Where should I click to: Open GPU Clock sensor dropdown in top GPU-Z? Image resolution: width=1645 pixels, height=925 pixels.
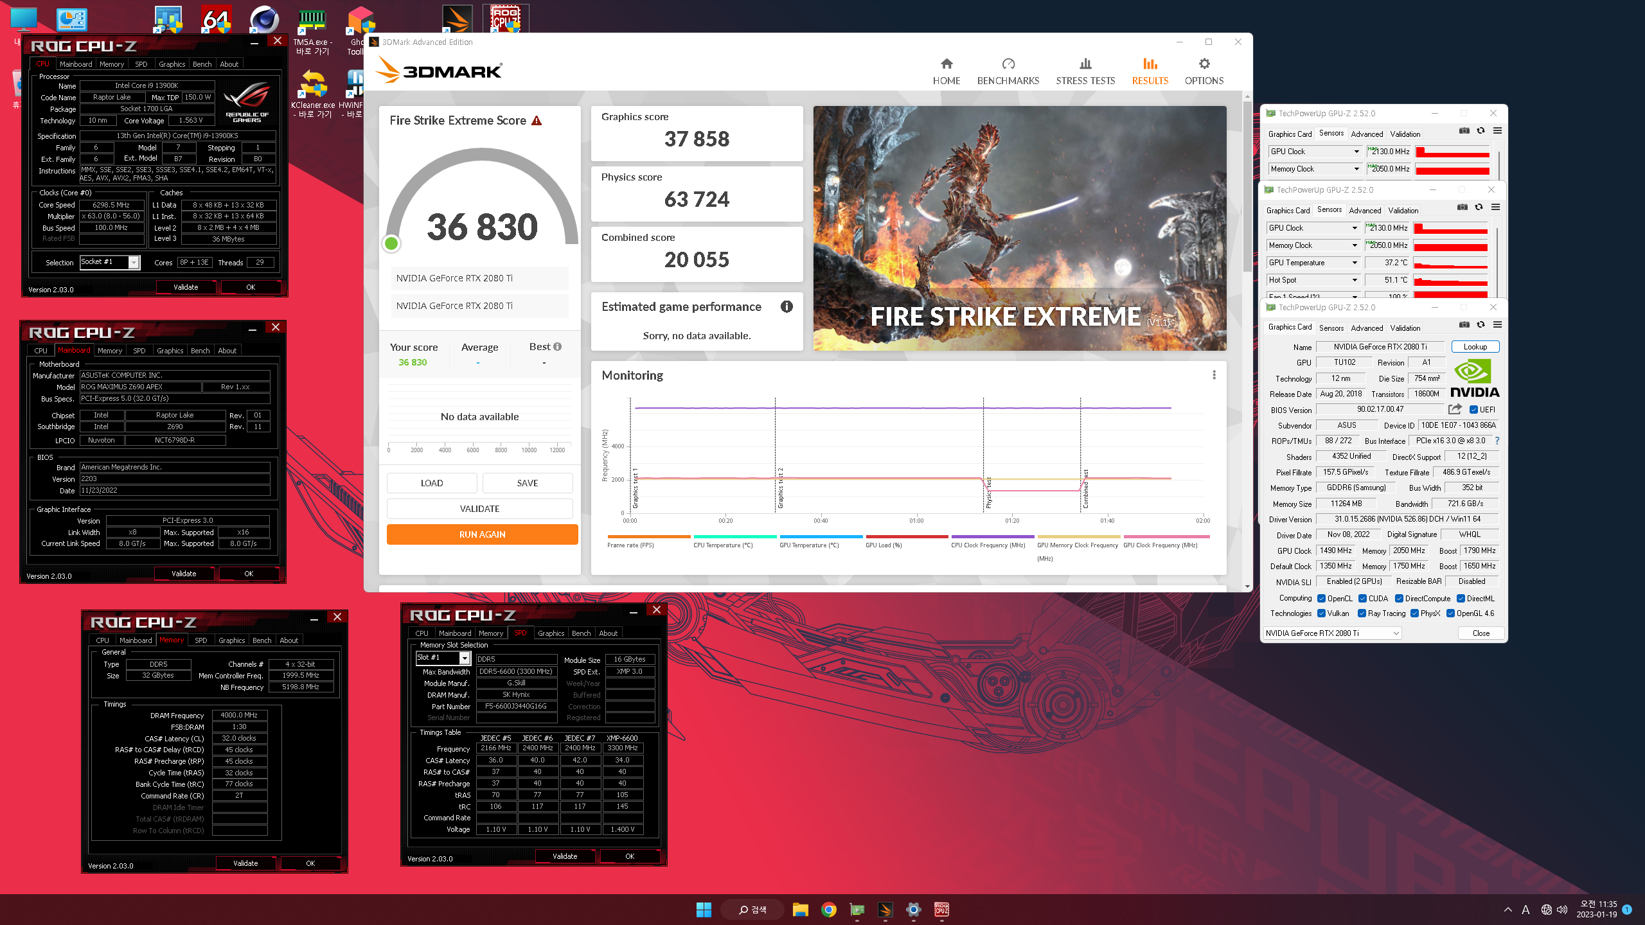coord(1315,152)
